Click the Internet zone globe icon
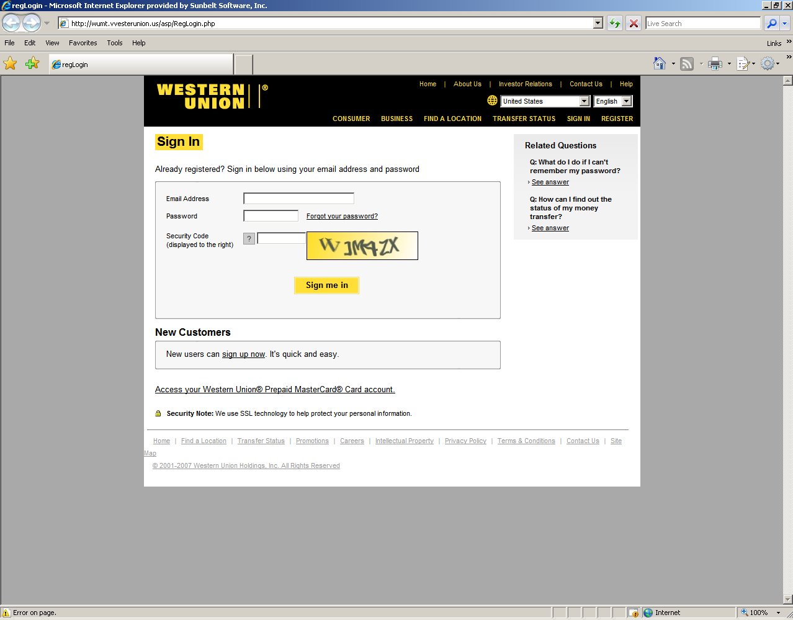This screenshot has width=793, height=620. coord(648,613)
